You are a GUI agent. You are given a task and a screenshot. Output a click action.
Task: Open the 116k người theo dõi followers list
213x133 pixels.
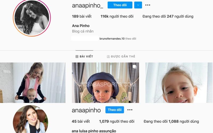(117, 16)
